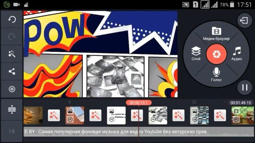
Task: Open the effects magic wand menu
Action: point(12,54)
